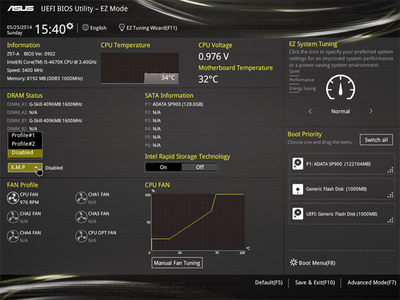Click the CPU FAN curve graph
The image size is (400, 300).
coord(198,222)
